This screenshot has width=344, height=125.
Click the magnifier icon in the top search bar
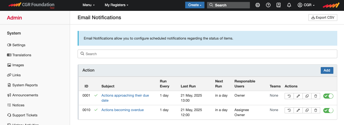coord(211,5)
